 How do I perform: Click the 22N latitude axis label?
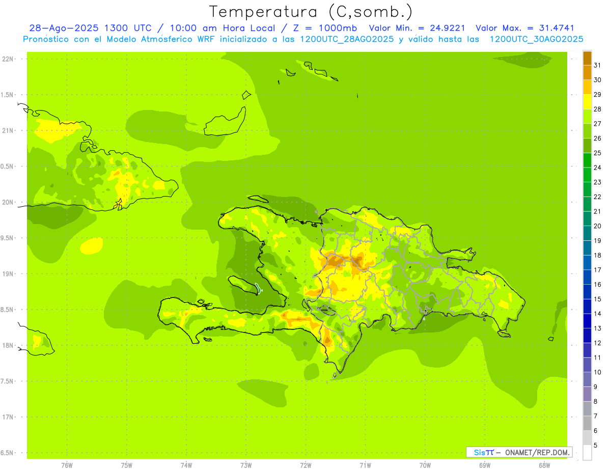8,59
